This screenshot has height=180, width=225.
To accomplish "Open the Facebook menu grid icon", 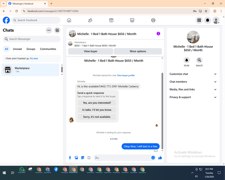I will (199, 20).
